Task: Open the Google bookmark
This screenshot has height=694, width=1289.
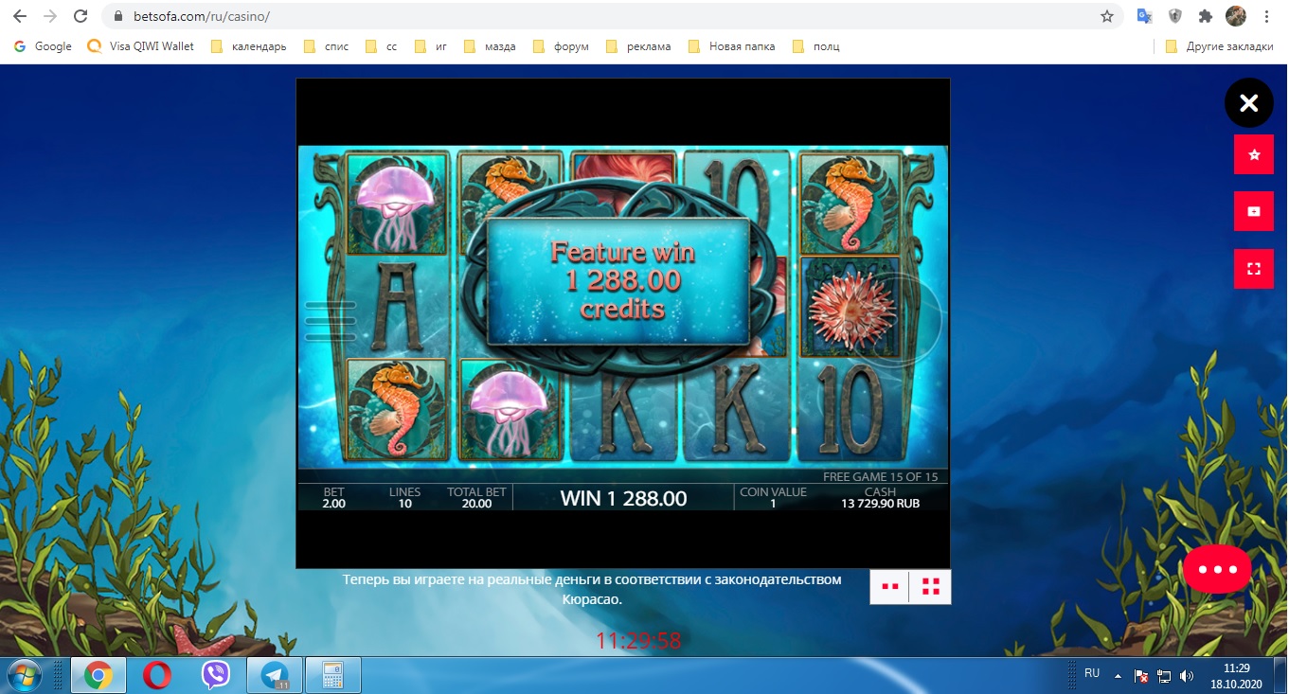Action: [x=43, y=46]
